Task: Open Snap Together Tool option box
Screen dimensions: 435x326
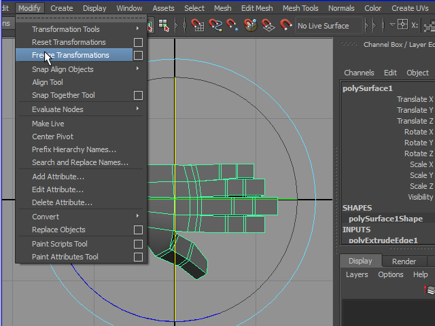Action: click(138, 95)
